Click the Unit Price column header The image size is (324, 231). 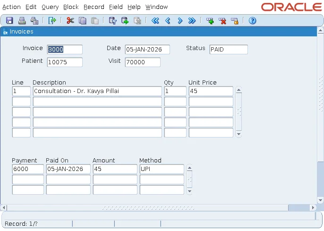pos(202,83)
